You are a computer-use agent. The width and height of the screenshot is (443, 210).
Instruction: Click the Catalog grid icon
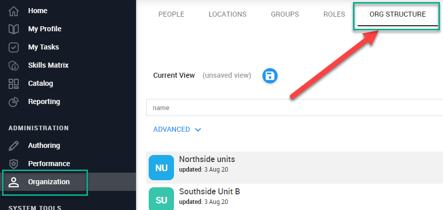click(x=14, y=84)
